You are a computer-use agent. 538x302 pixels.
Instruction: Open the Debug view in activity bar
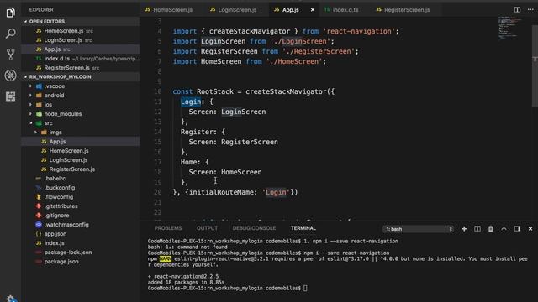coord(10,75)
